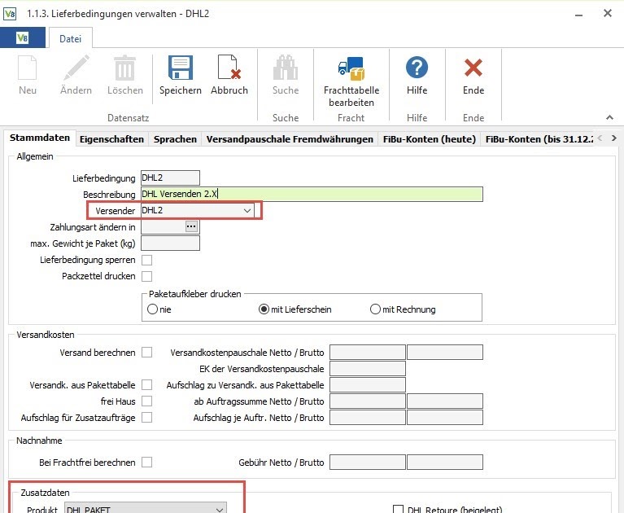Image resolution: width=624 pixels, height=513 pixels.
Task: Click the Löschen trash icon
Action: click(x=125, y=68)
